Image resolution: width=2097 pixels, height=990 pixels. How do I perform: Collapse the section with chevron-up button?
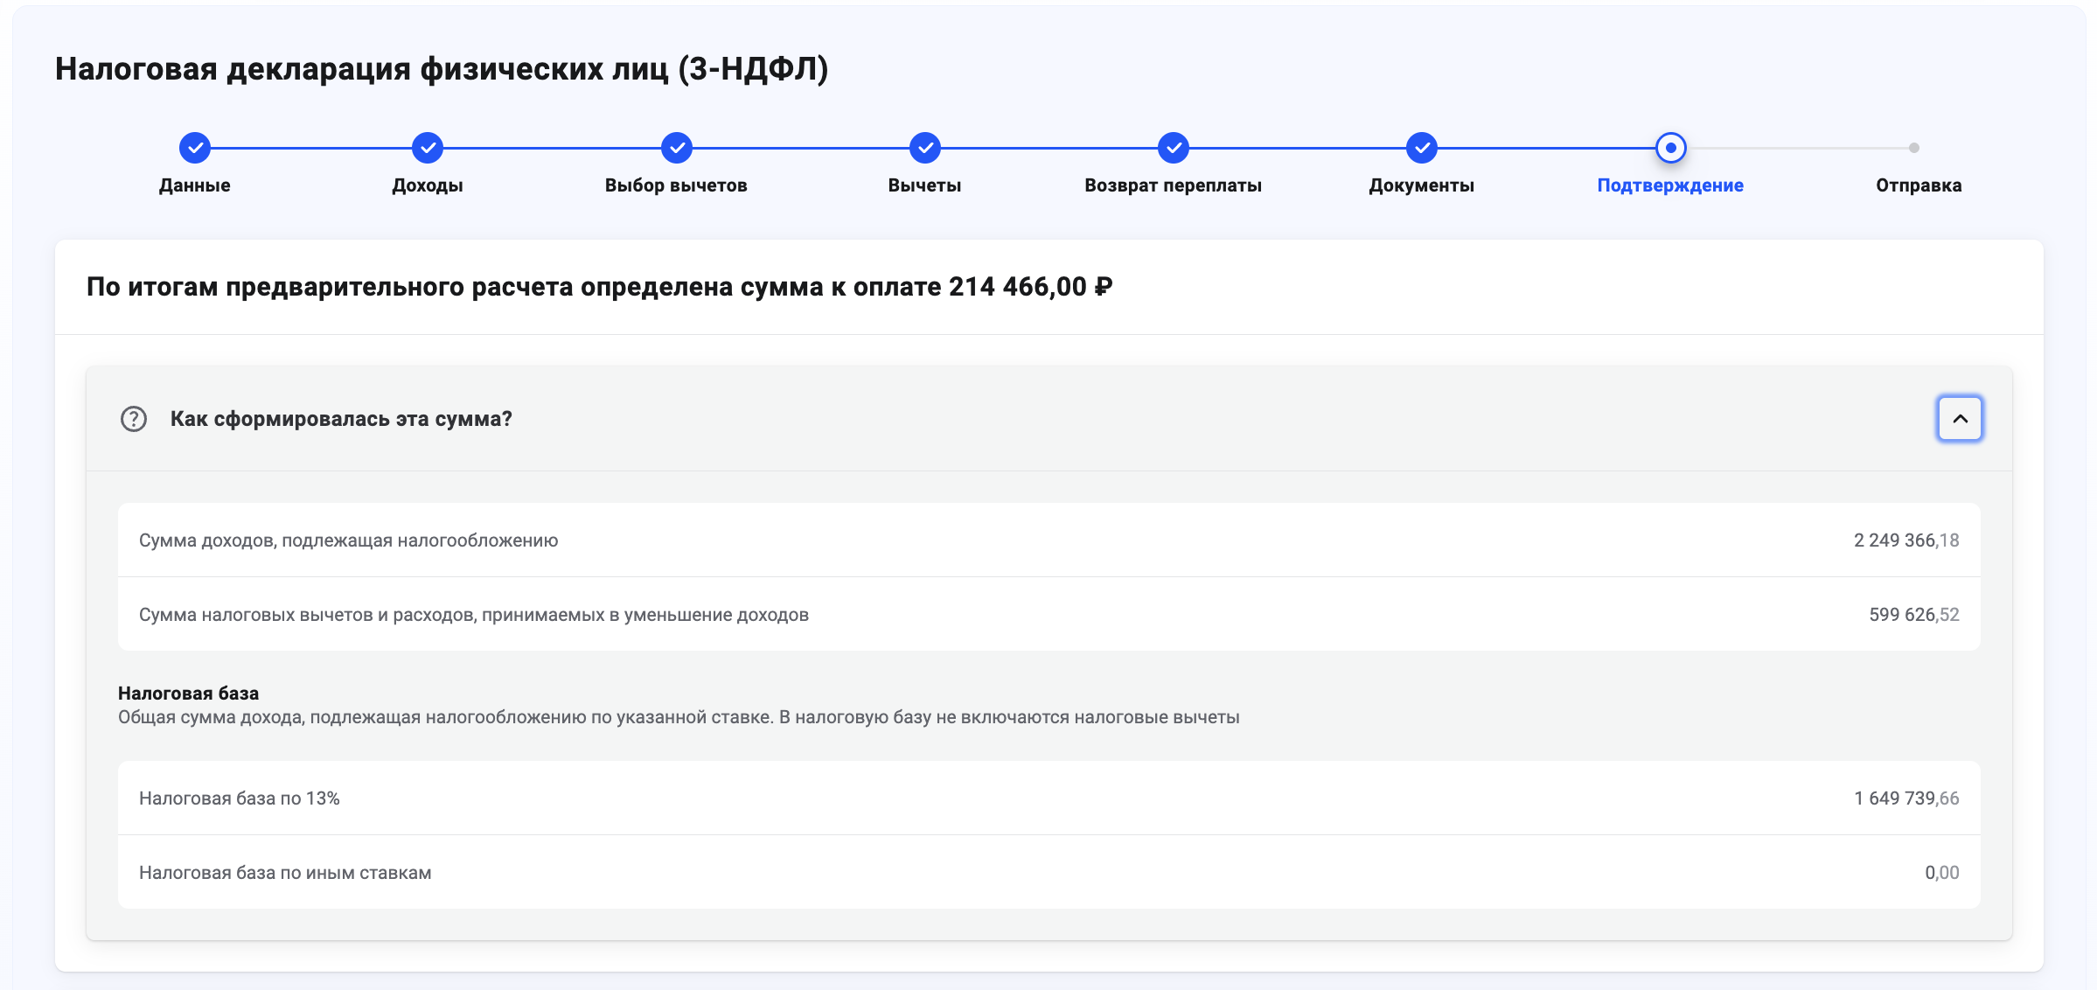pyautogui.click(x=1959, y=419)
